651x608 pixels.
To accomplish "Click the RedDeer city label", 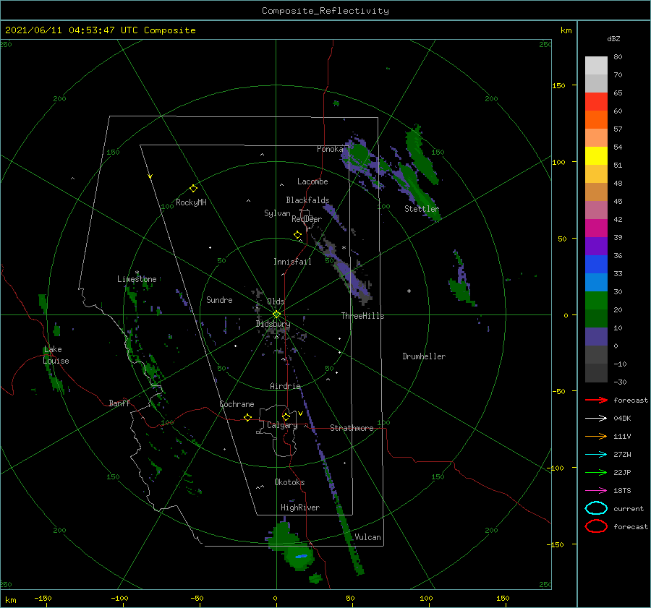I will coord(307,219).
